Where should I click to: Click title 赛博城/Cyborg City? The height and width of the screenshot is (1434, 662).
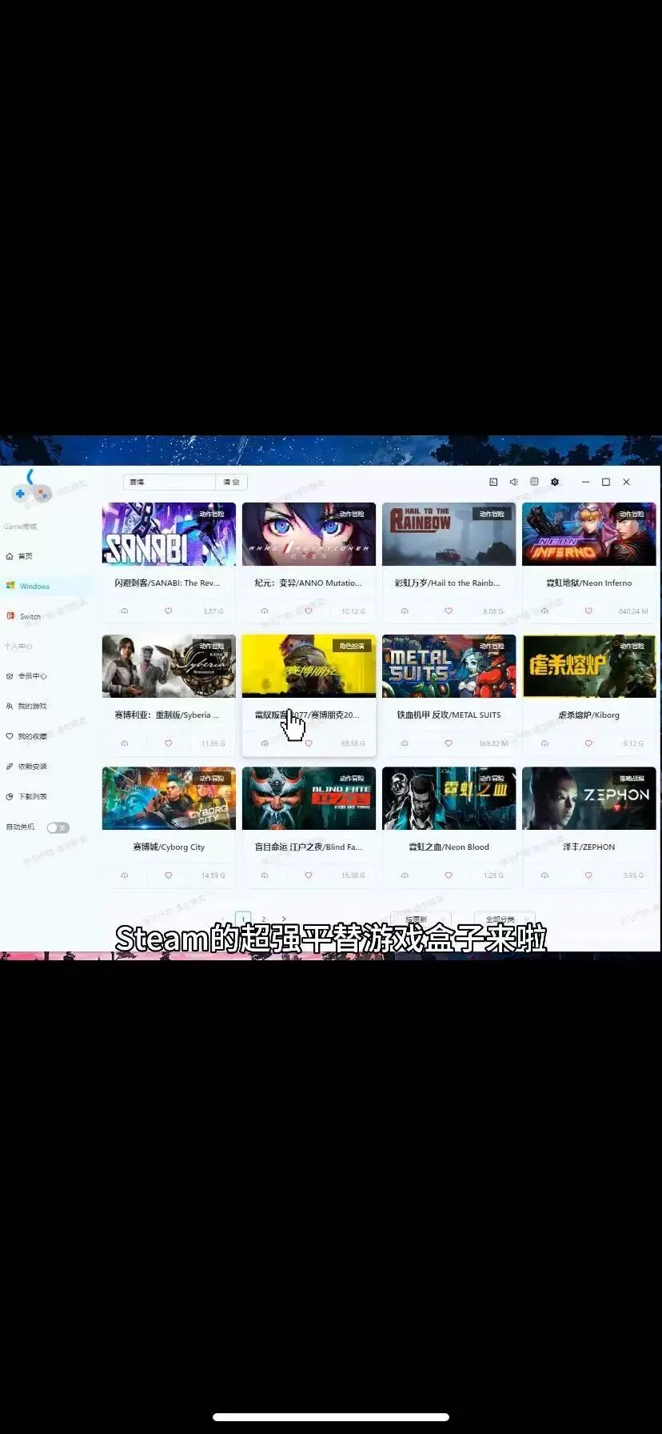[x=169, y=847]
